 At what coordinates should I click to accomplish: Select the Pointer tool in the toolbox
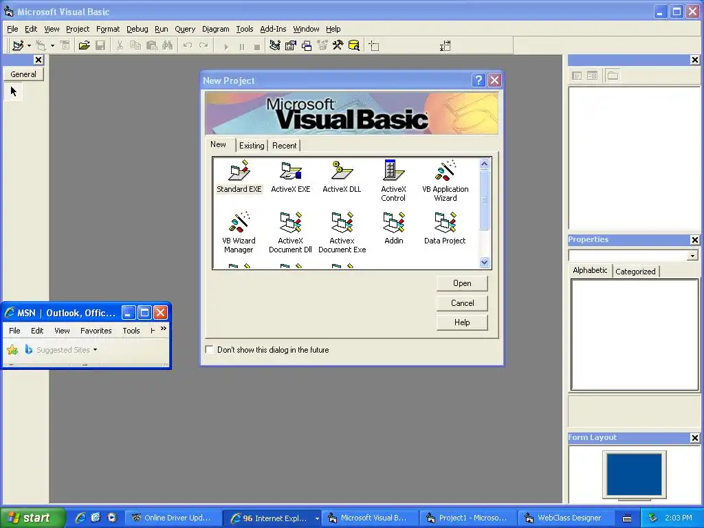[x=14, y=91]
